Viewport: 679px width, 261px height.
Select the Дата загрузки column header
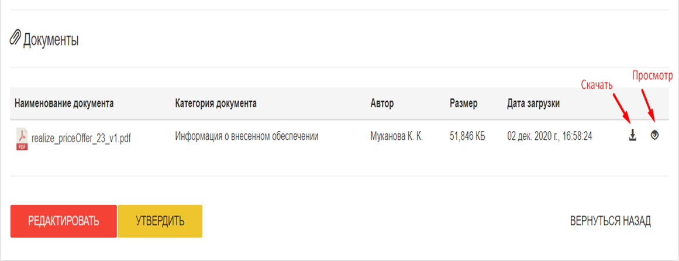pos(533,104)
